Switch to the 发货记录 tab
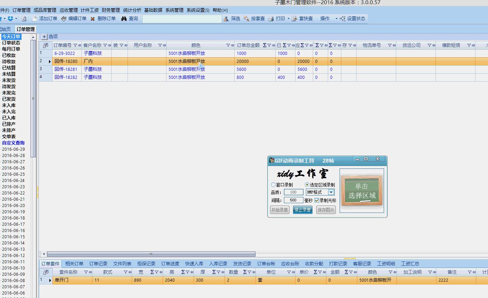Screen dimensions: 488x298 pyautogui.click(x=242, y=264)
